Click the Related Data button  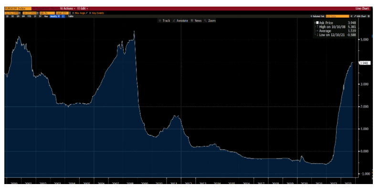coord(317,16)
